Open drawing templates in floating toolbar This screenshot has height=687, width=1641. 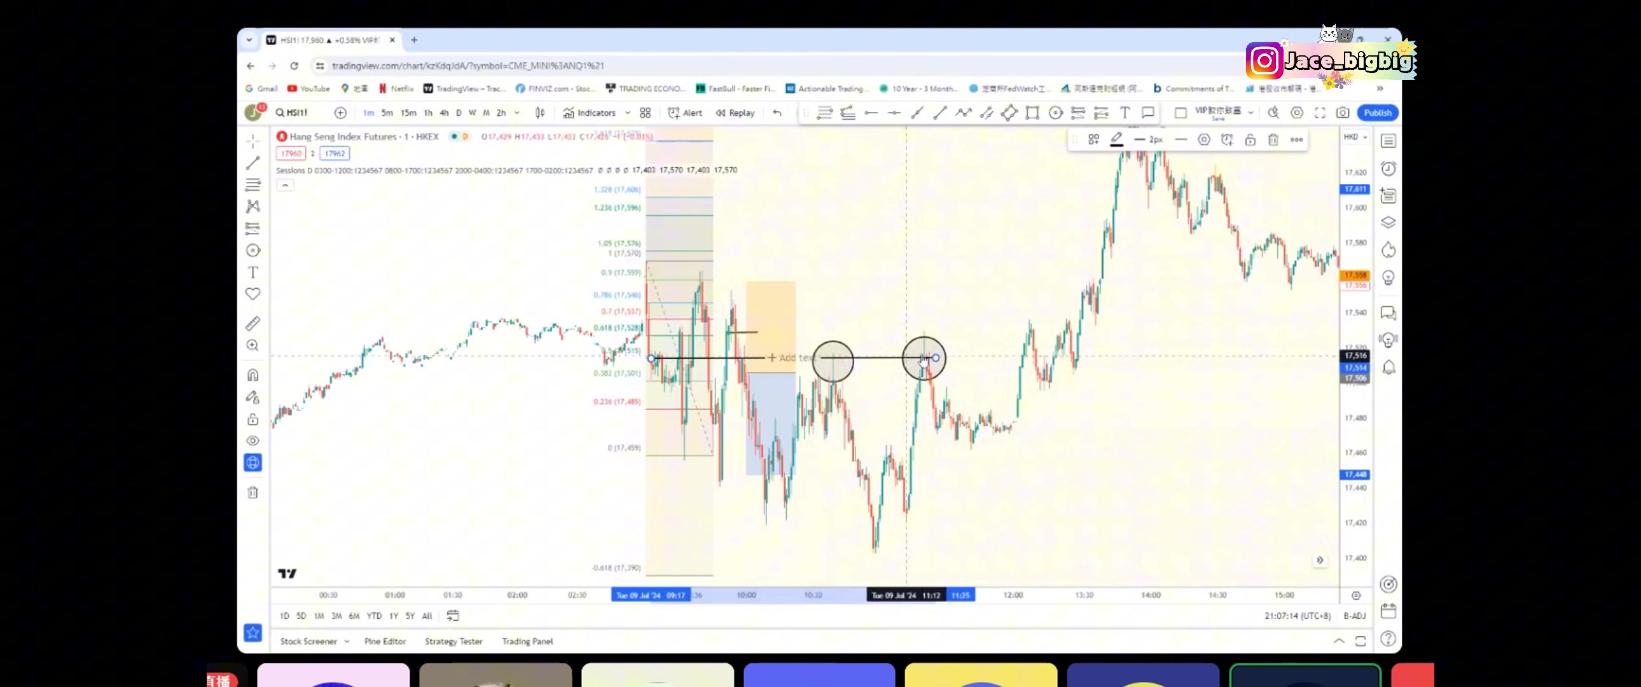[x=1094, y=139]
